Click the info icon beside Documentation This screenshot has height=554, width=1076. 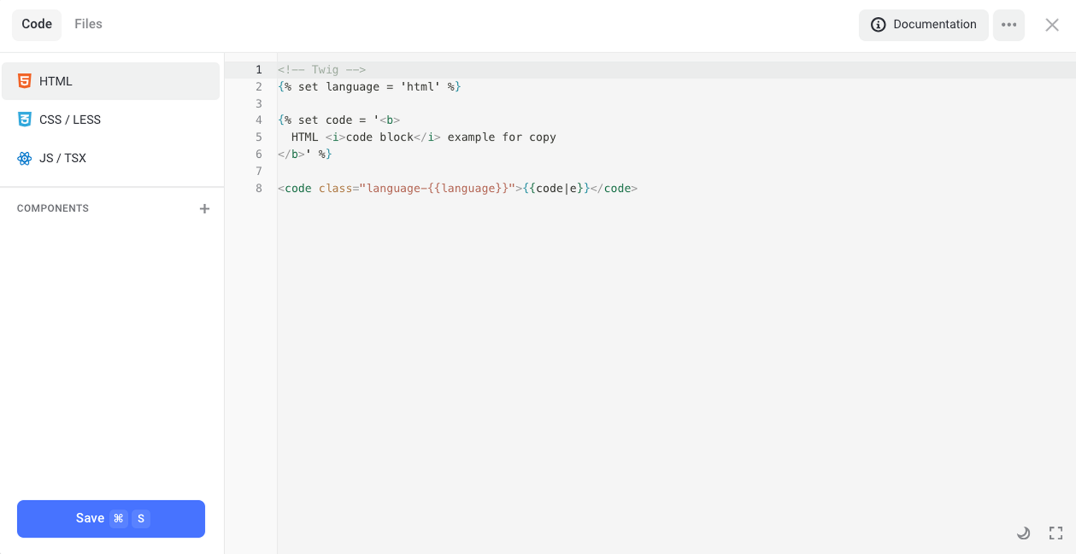pos(878,25)
